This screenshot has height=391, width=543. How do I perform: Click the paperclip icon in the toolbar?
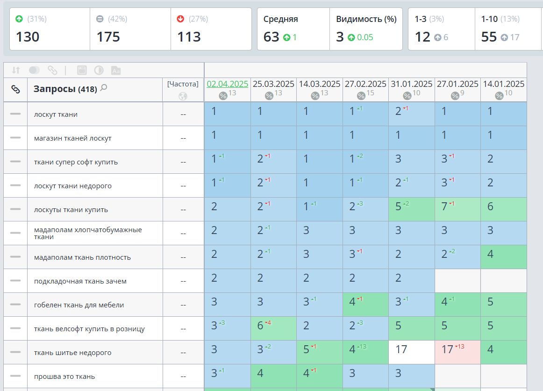[x=52, y=70]
